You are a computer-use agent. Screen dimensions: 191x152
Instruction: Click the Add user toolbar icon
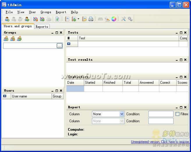point(7,19)
